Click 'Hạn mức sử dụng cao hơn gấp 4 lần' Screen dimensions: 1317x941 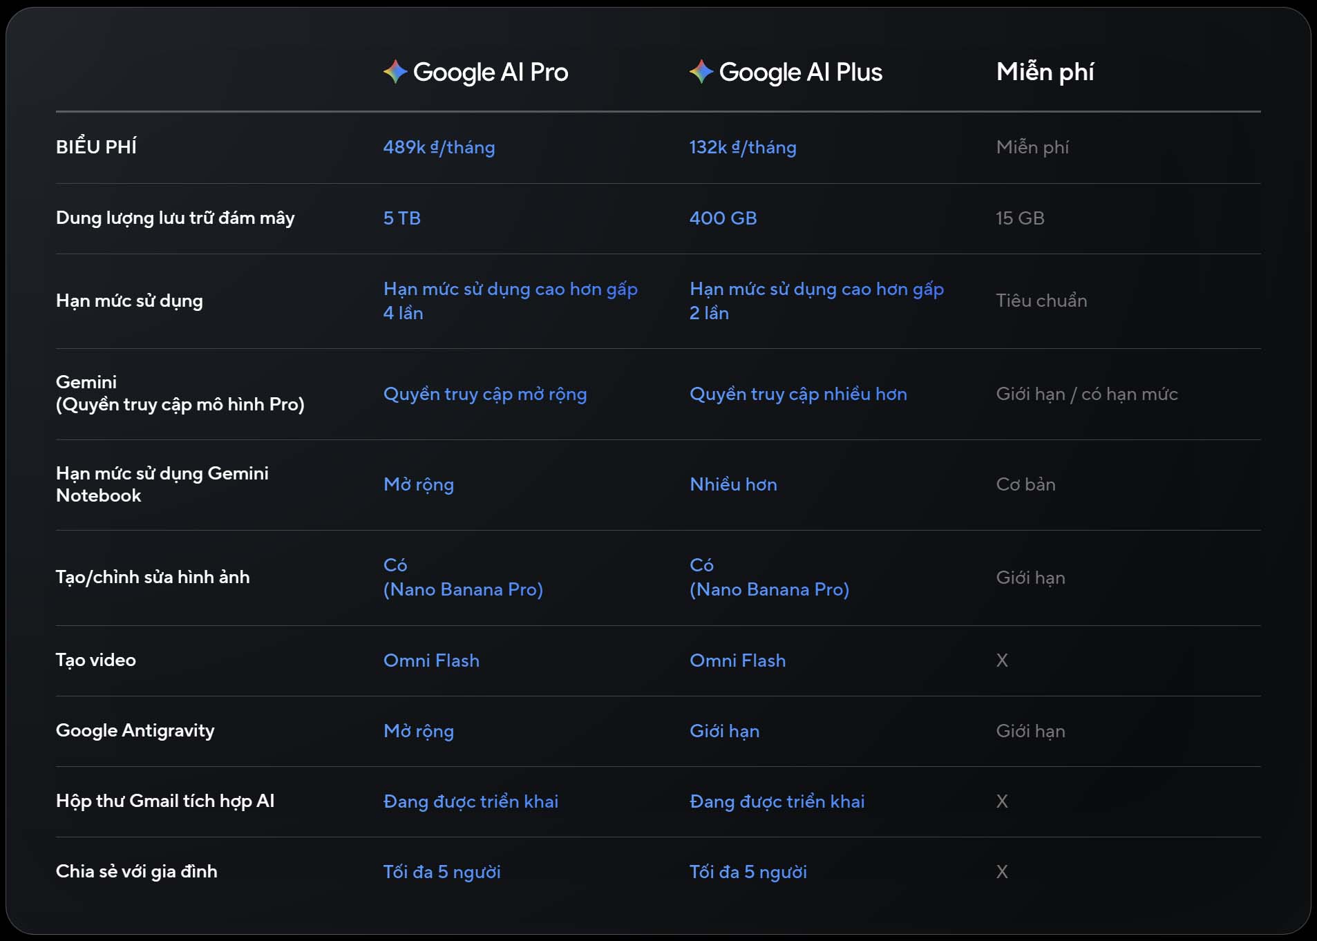pyautogui.click(x=511, y=301)
